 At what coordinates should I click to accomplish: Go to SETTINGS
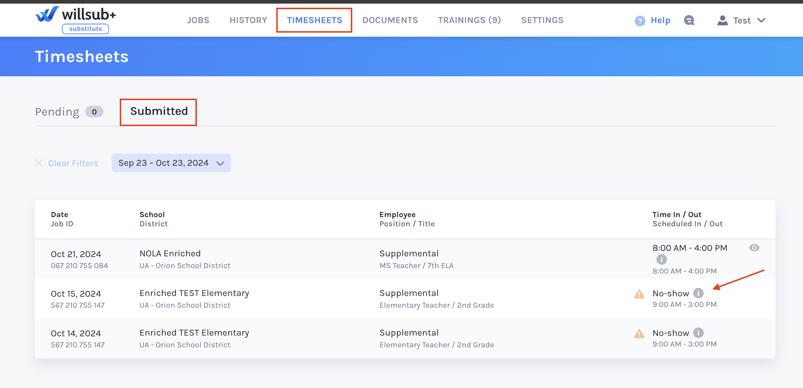[x=542, y=20]
